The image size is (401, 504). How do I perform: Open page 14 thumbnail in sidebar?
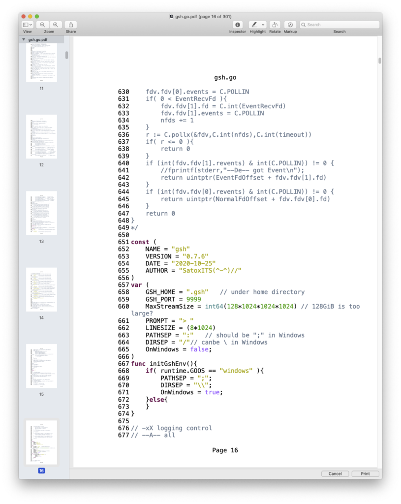(41, 289)
